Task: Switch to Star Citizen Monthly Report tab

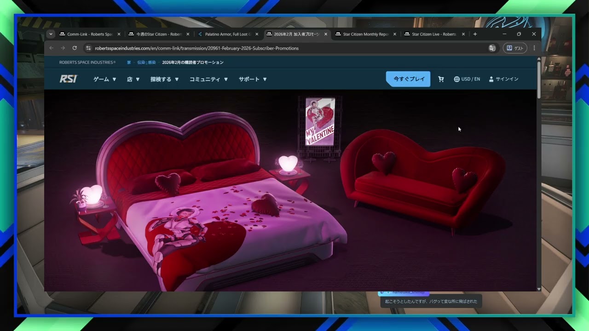Action: tap(366, 34)
